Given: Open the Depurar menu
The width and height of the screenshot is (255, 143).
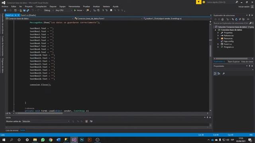Looking at the screenshot, I should click(53, 6).
